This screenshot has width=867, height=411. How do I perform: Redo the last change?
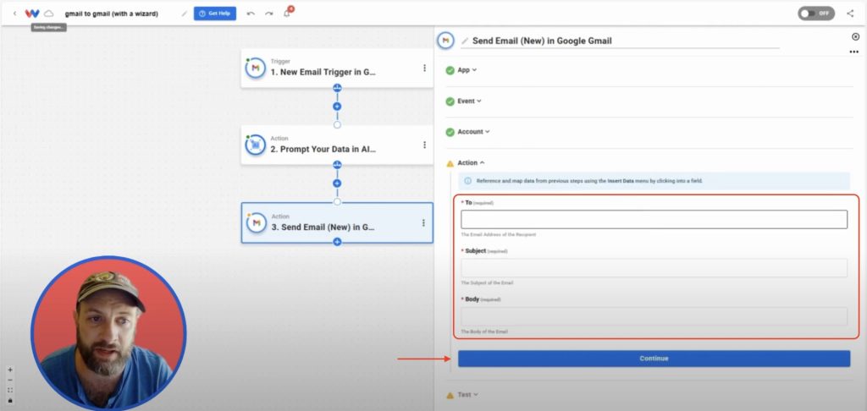[x=268, y=14]
